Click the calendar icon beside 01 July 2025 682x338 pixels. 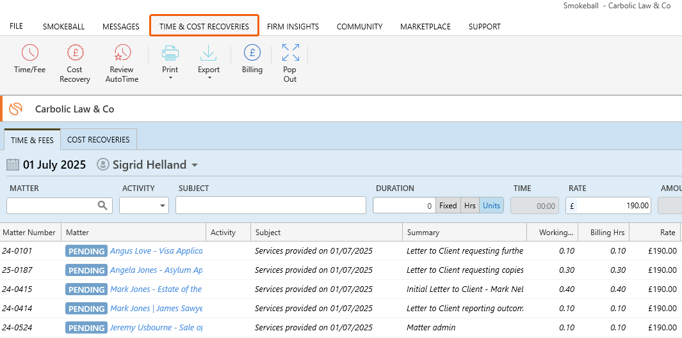click(x=13, y=165)
